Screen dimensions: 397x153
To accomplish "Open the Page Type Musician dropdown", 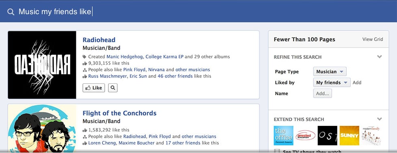I will click(x=330, y=72).
